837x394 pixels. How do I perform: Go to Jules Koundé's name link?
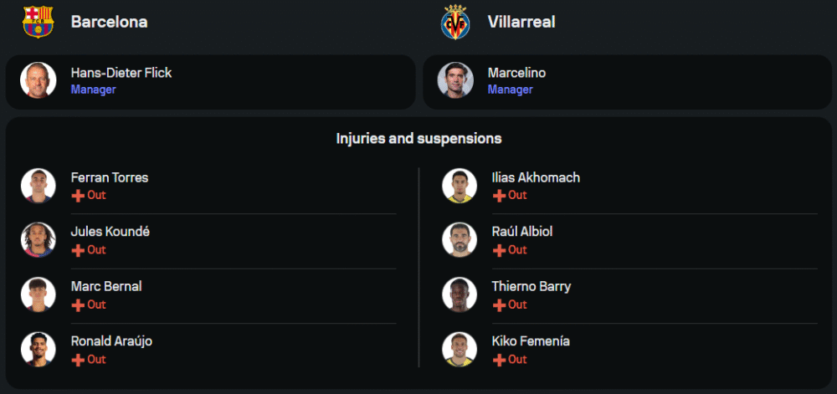click(x=110, y=232)
